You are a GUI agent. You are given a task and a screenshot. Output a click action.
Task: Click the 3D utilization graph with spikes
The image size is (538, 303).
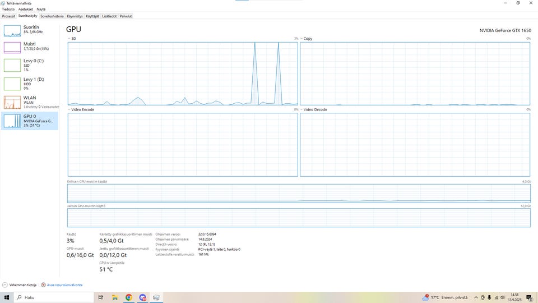183,74
